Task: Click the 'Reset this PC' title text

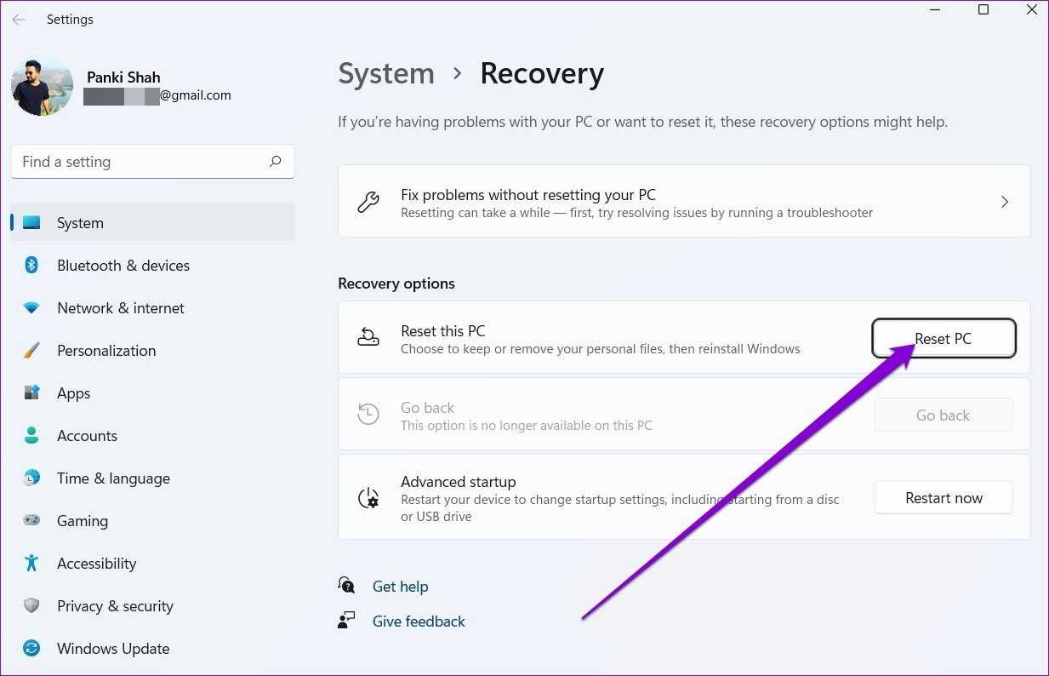Action: point(442,331)
